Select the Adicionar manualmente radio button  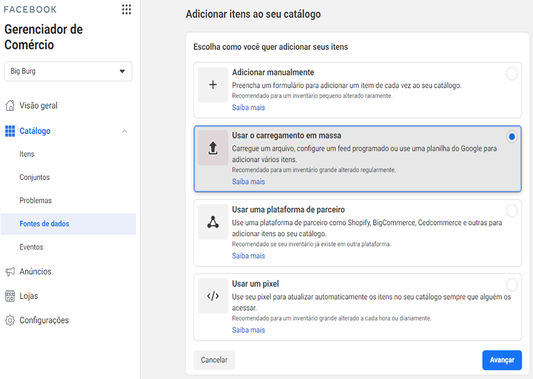click(x=512, y=73)
